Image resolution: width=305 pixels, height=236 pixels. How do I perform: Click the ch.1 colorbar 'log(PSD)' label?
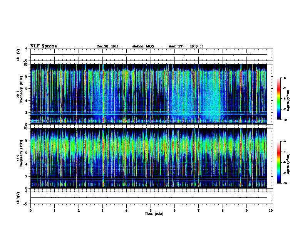288,100
